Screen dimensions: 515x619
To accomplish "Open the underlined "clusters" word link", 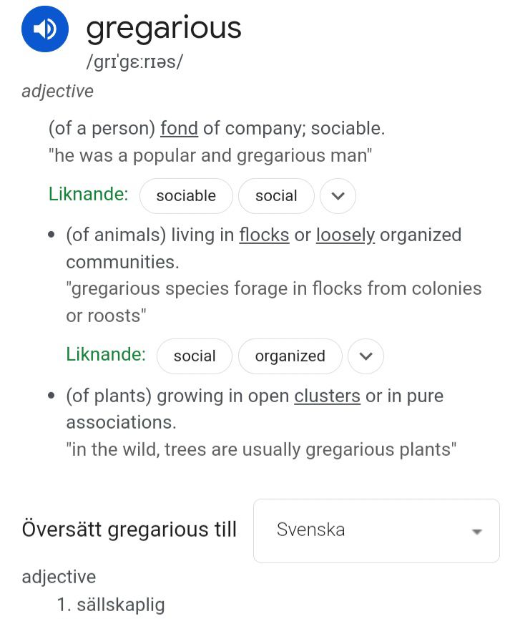I will [327, 396].
